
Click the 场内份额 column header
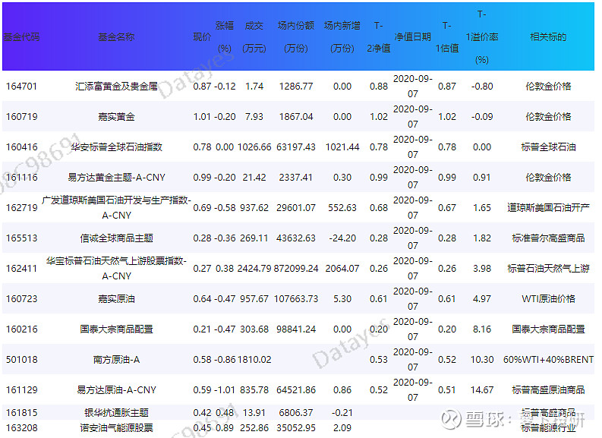pos(295,36)
